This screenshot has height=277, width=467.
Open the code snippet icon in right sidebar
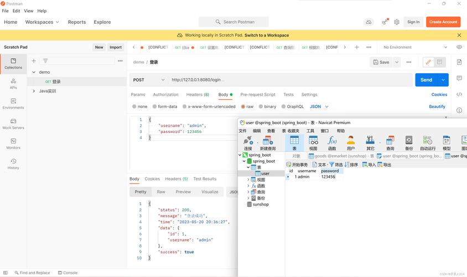459,94
